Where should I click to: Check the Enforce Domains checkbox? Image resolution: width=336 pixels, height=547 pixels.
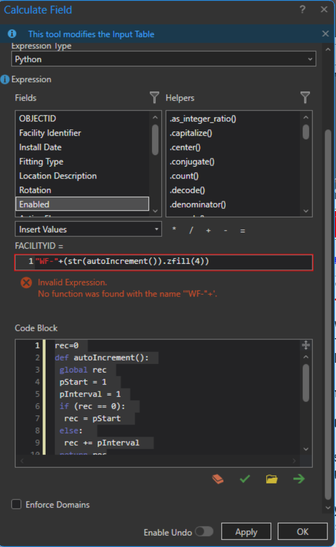coord(17,504)
